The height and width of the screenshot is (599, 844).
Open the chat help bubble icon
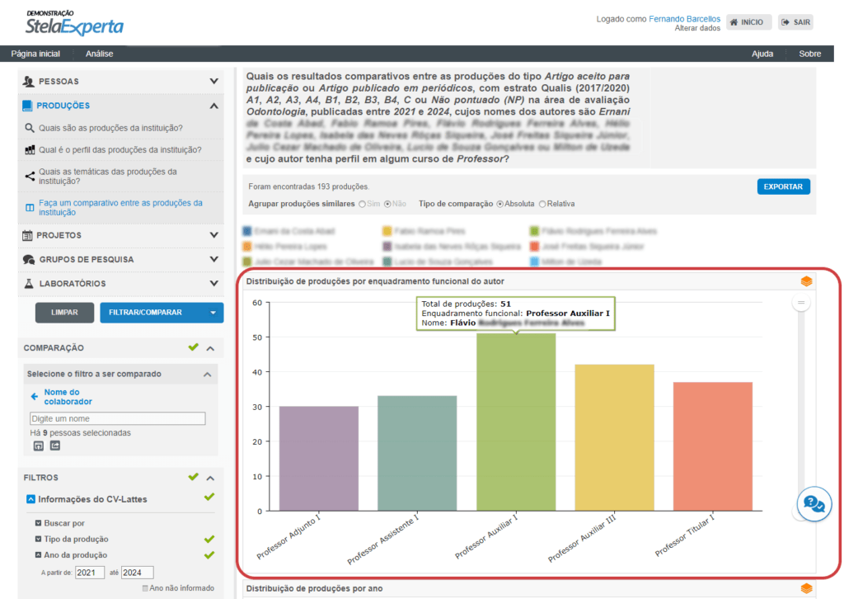tap(814, 502)
